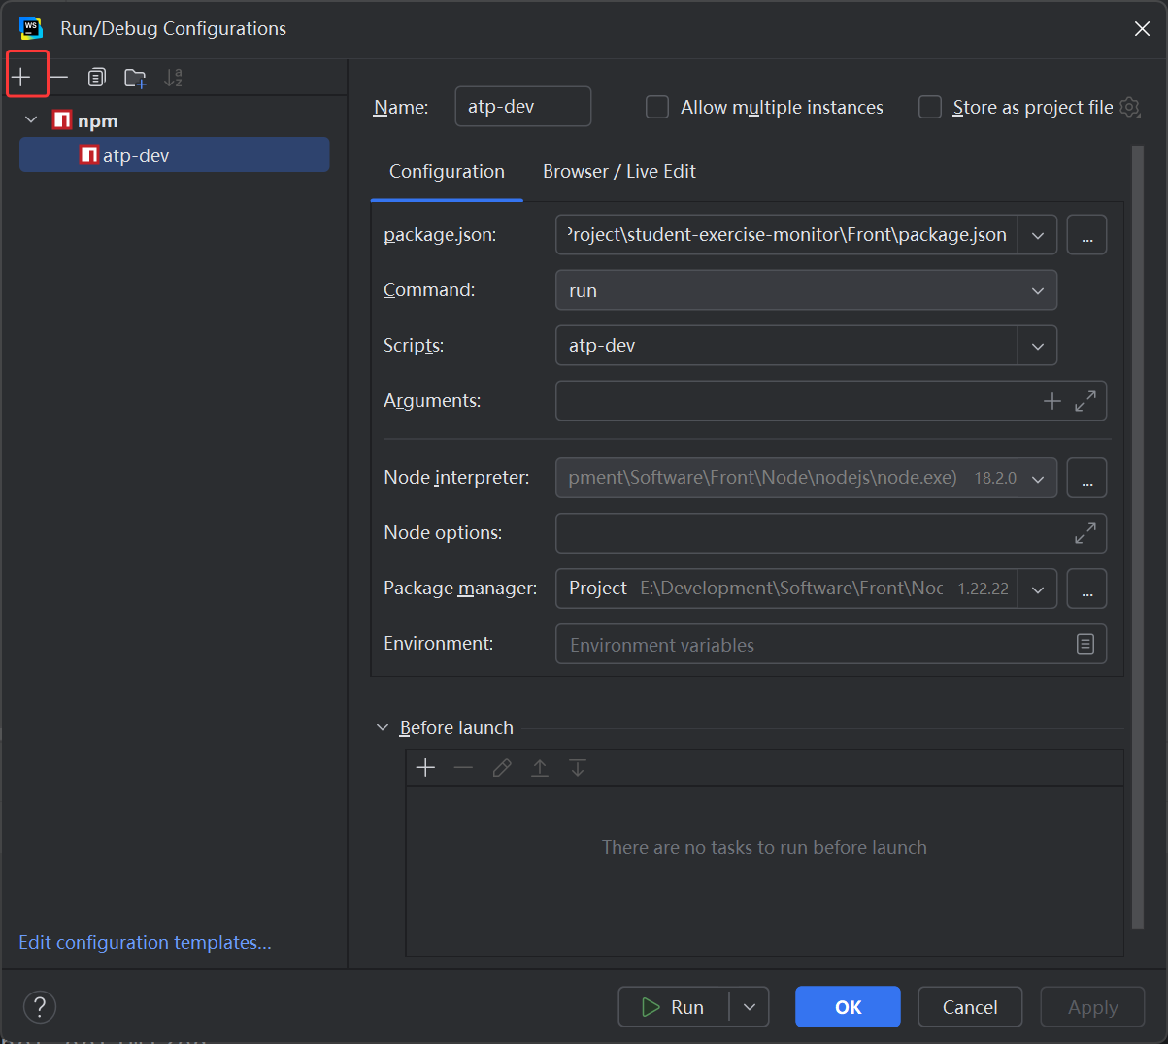Create a new configuration folder
The height and width of the screenshot is (1044, 1168).
coord(135,78)
